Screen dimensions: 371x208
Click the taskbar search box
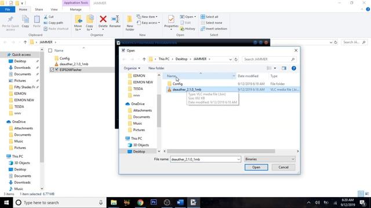(59, 202)
